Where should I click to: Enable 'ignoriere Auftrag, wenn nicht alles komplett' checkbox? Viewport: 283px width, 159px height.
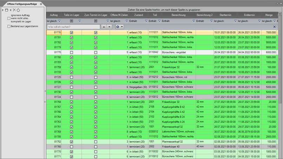(9, 18)
